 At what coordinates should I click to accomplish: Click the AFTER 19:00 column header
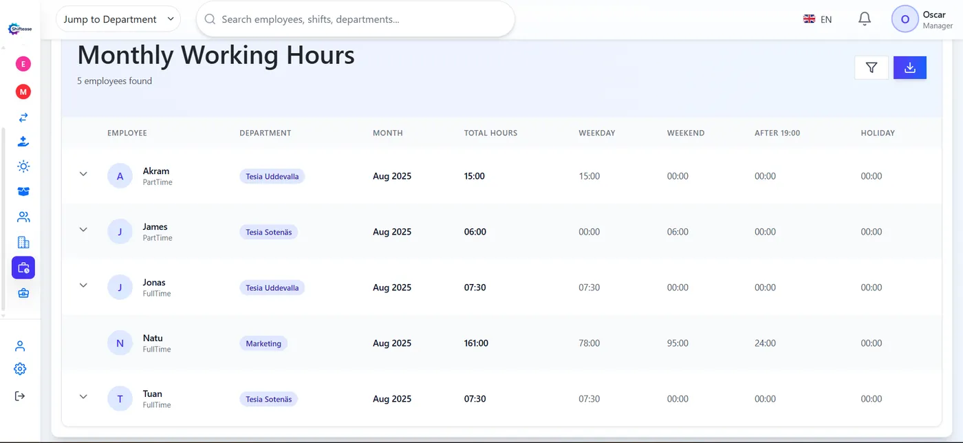pos(777,133)
